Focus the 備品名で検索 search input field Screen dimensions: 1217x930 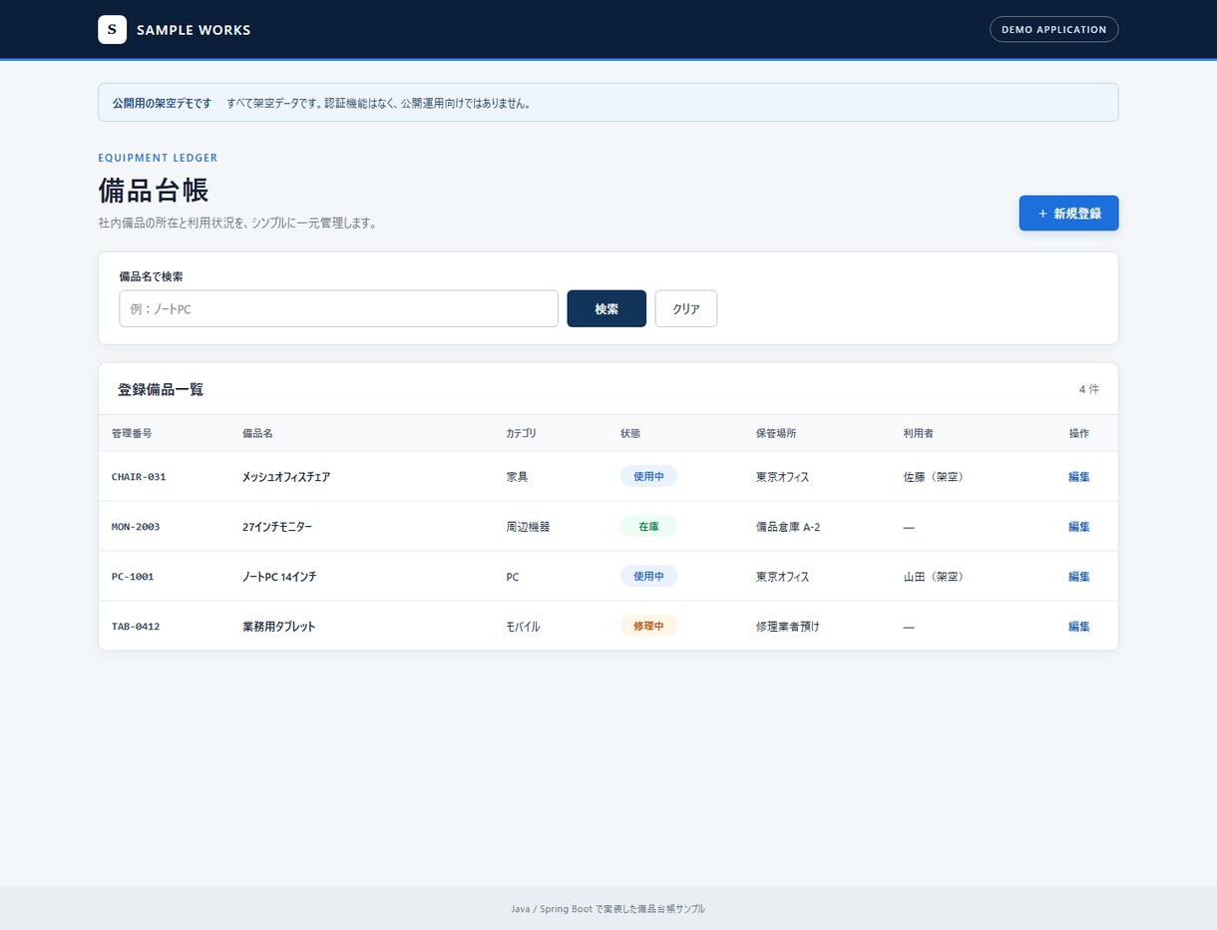point(338,308)
